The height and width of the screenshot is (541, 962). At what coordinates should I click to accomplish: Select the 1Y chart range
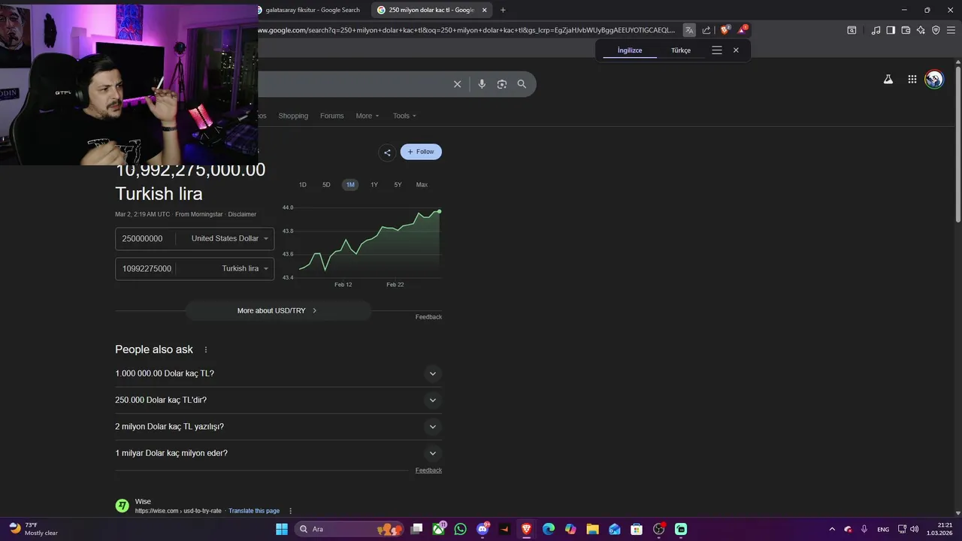(x=374, y=185)
